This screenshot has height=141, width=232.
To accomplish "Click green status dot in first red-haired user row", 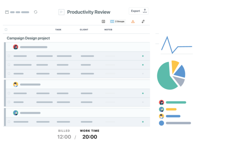I will tap(143, 56).
